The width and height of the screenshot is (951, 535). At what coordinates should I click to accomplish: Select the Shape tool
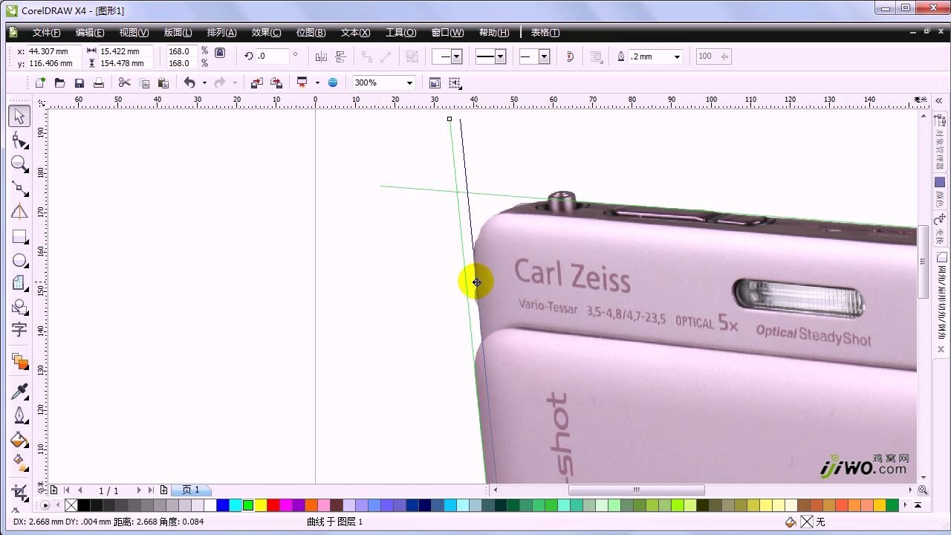coord(19,140)
